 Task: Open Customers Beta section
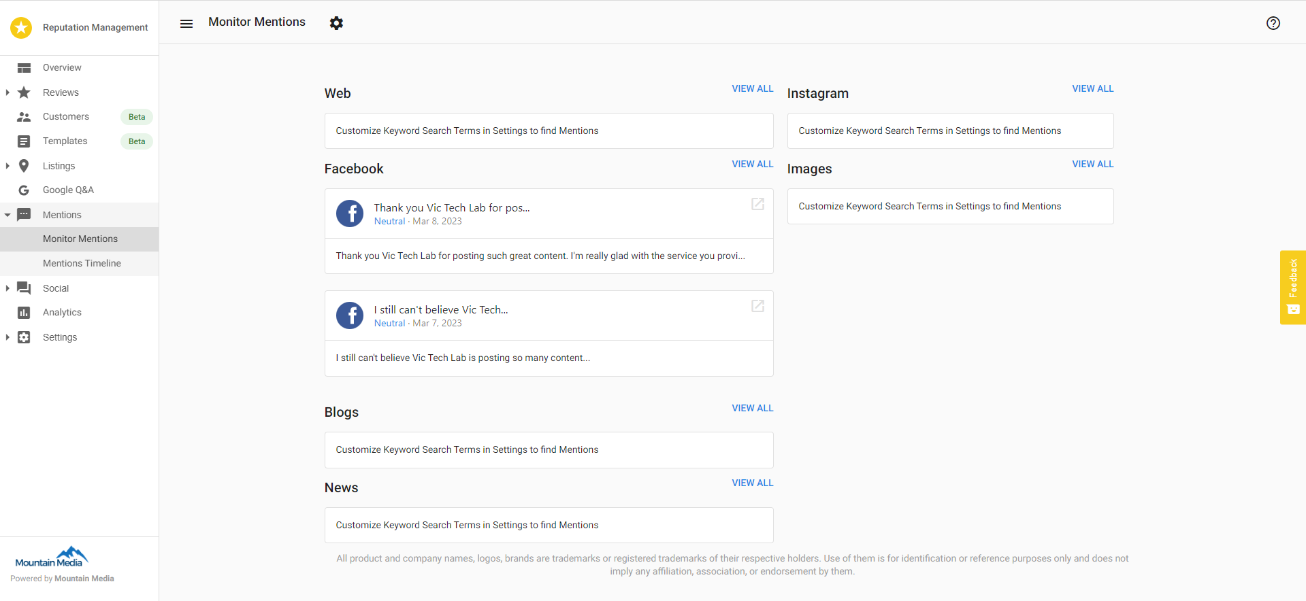(80, 117)
